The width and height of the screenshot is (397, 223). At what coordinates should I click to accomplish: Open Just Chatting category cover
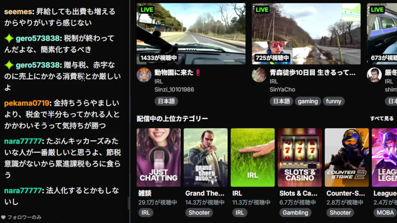pos(158,158)
